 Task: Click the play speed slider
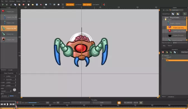37,103
